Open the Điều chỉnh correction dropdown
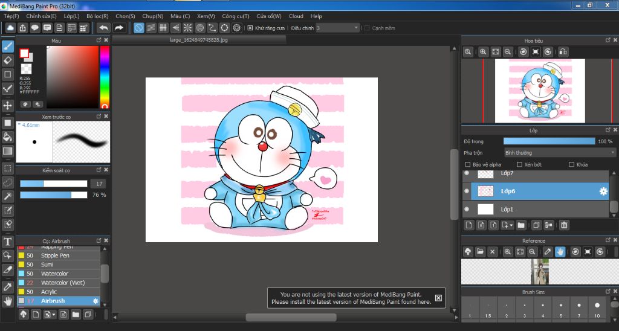This screenshot has width=619, height=331. (337, 28)
